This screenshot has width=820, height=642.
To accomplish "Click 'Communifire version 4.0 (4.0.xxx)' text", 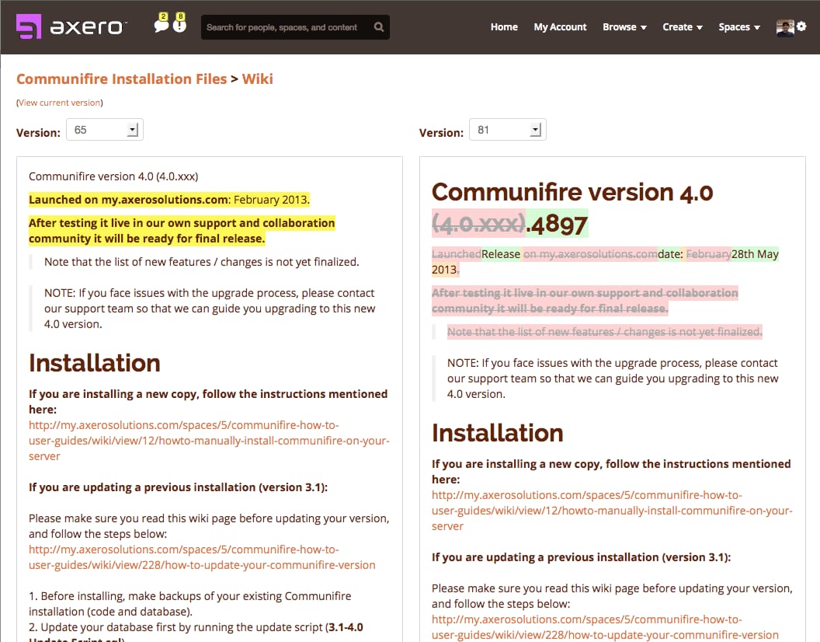I will [x=113, y=176].
